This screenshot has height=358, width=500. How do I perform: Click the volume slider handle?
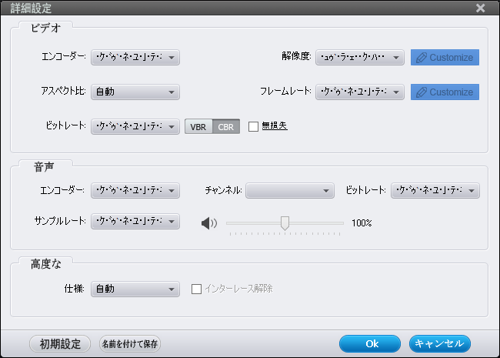(x=285, y=222)
